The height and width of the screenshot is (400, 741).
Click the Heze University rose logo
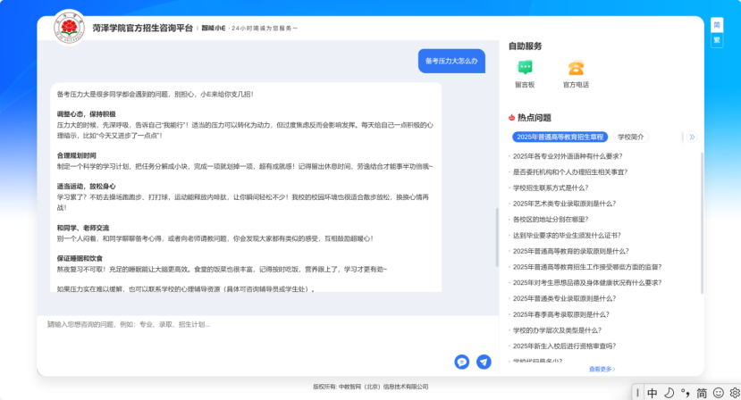tap(69, 28)
